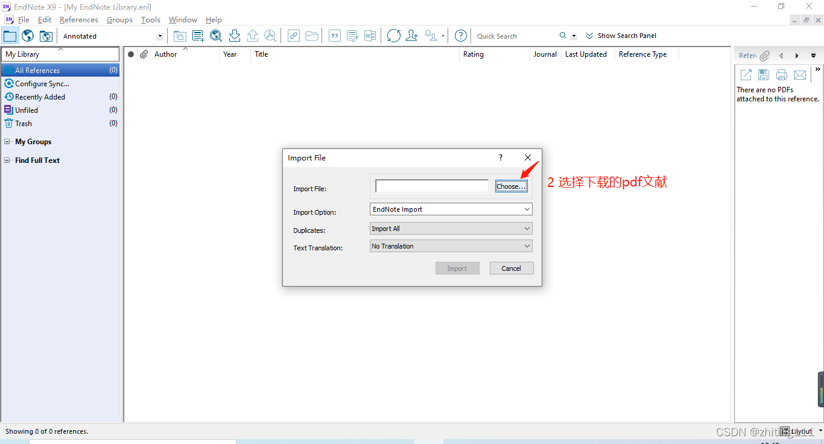Click the Choose... button

click(x=512, y=186)
